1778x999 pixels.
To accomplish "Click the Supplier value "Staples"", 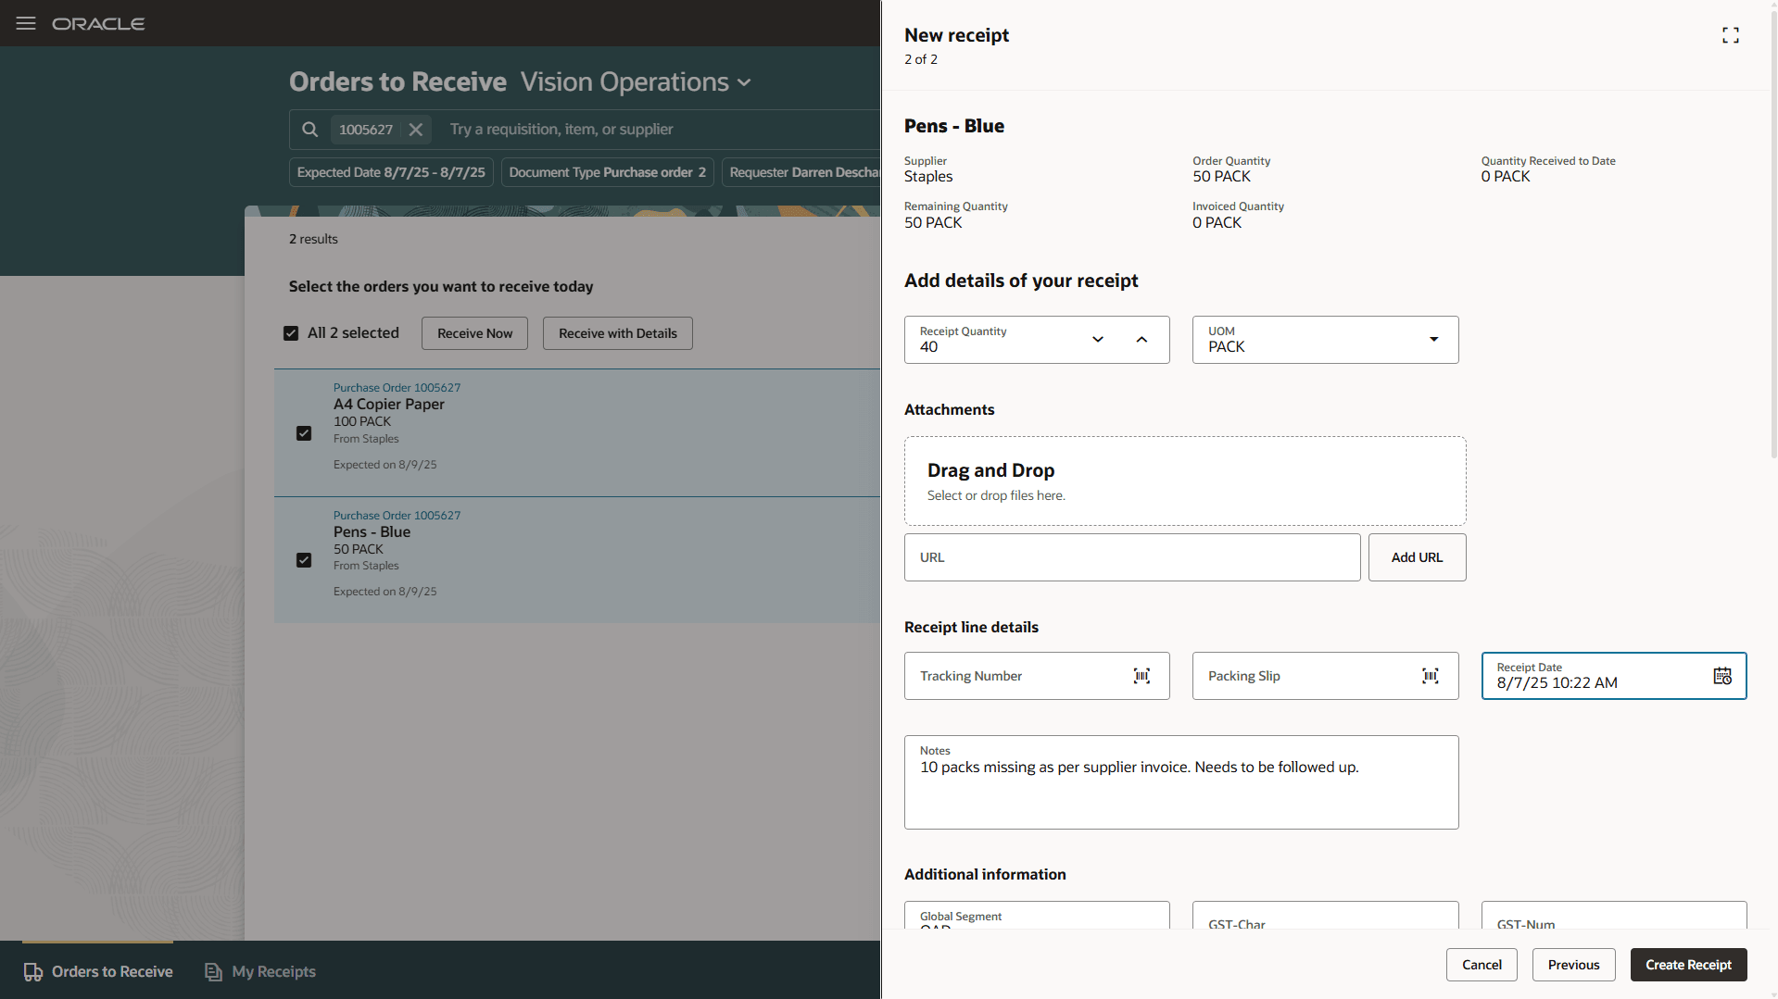I will tap(928, 177).
